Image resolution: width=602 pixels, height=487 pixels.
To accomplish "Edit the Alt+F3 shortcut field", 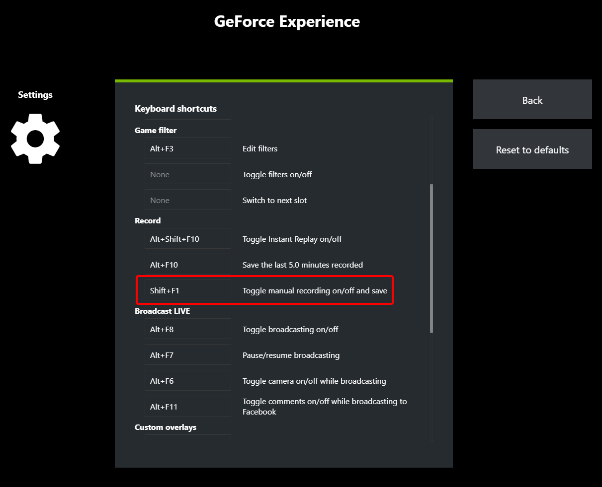I will [x=188, y=148].
